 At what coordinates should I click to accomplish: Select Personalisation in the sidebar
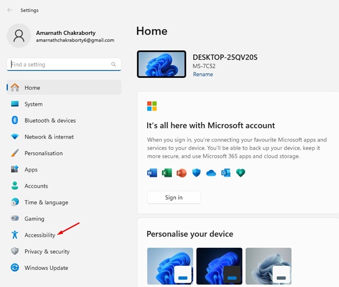(64, 153)
